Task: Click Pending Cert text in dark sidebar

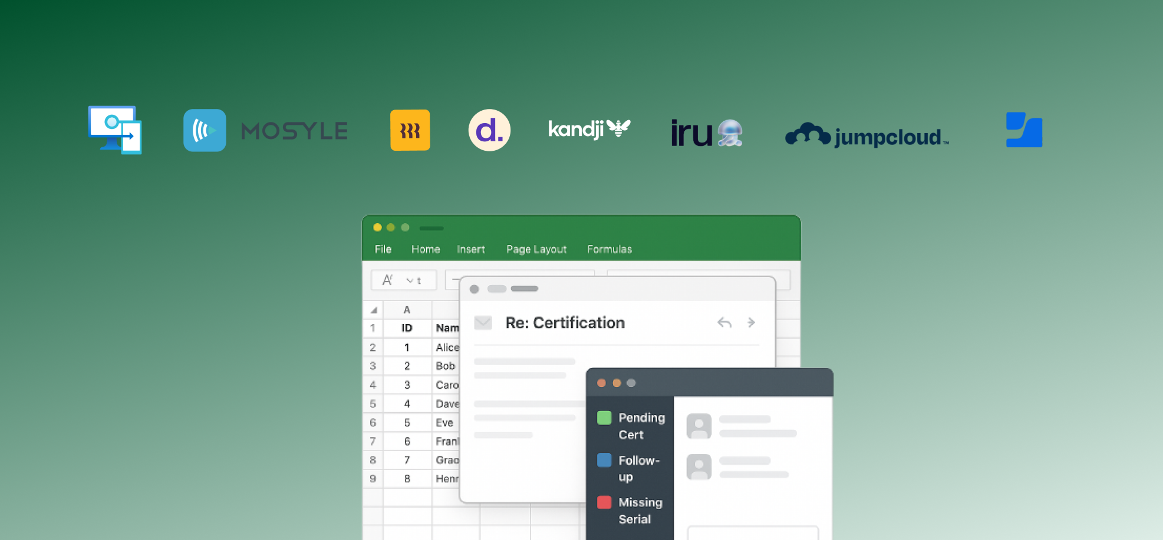Action: [x=641, y=426]
